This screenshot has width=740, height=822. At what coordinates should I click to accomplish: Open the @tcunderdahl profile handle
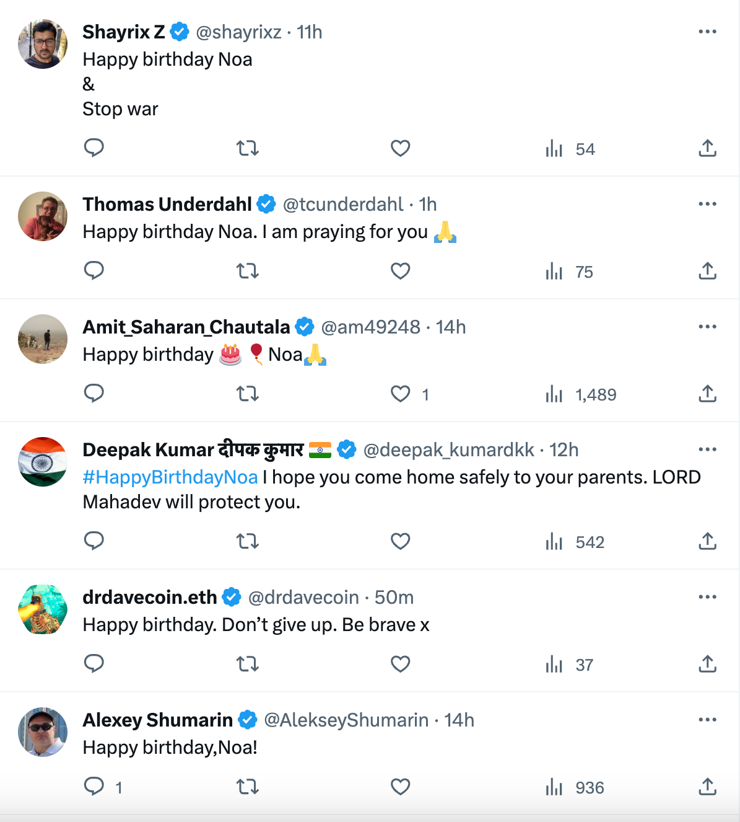pyautogui.click(x=343, y=204)
